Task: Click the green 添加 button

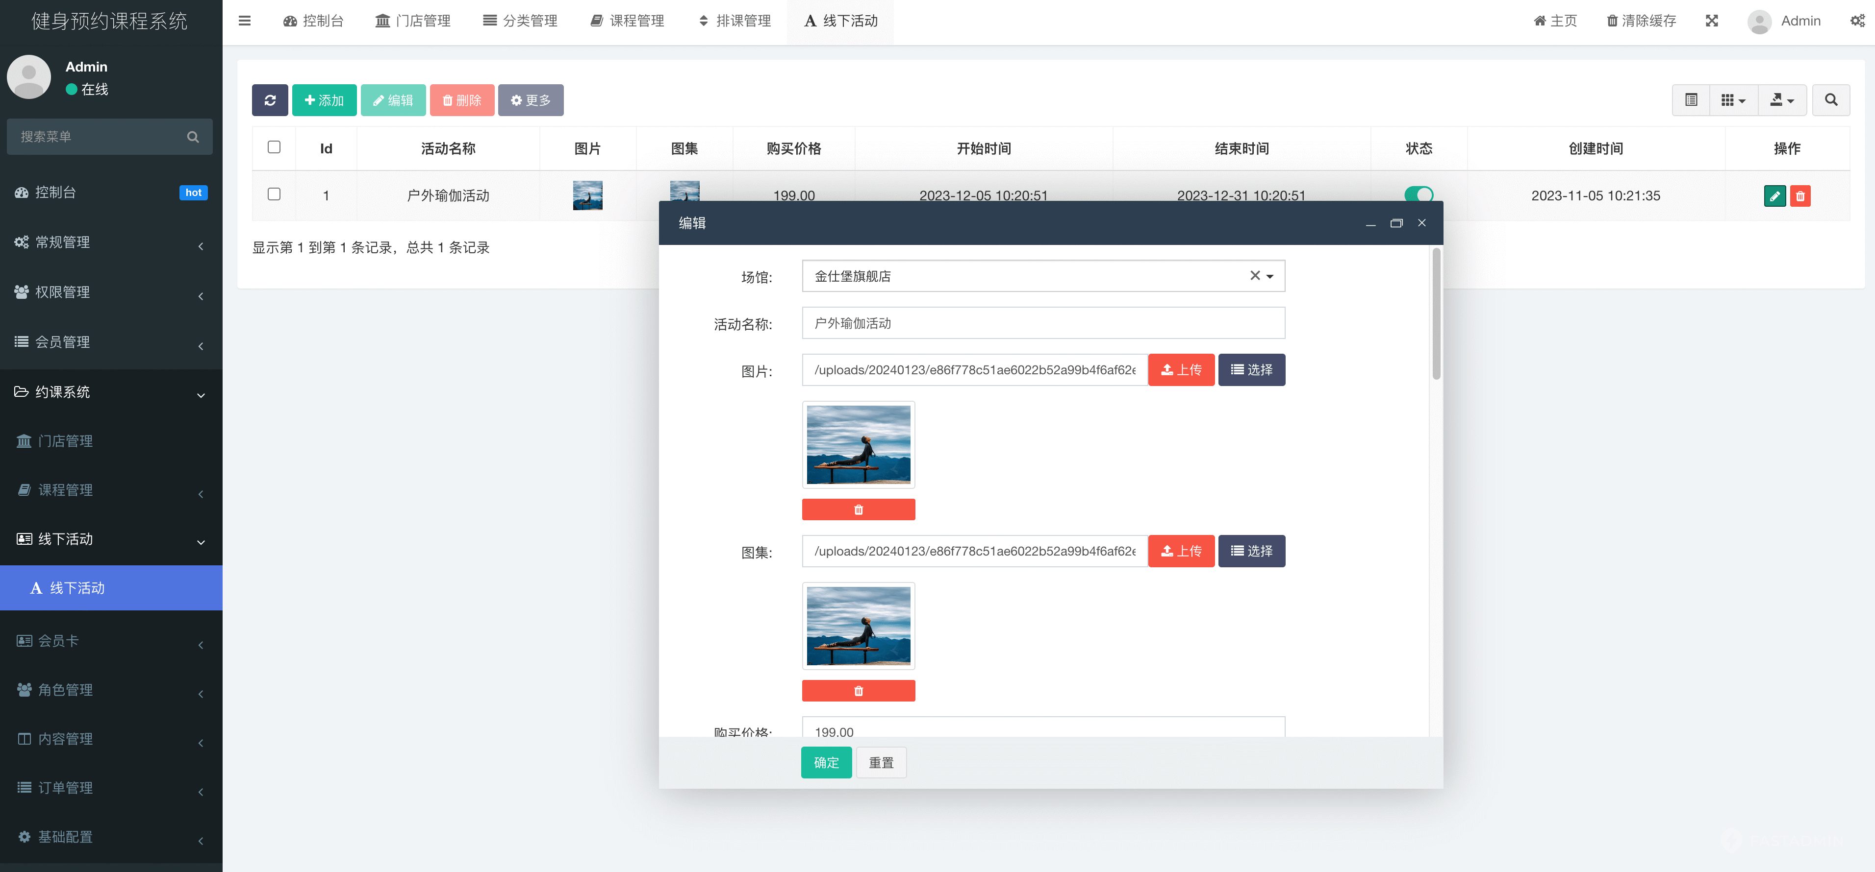Action: [324, 100]
